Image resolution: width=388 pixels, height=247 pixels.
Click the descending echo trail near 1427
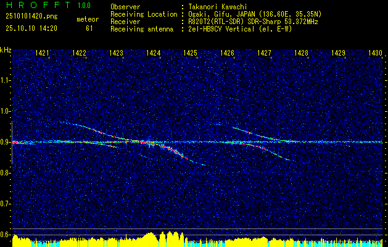[x=263, y=149]
